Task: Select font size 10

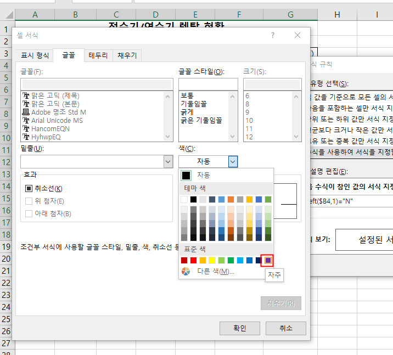Action: (249, 120)
